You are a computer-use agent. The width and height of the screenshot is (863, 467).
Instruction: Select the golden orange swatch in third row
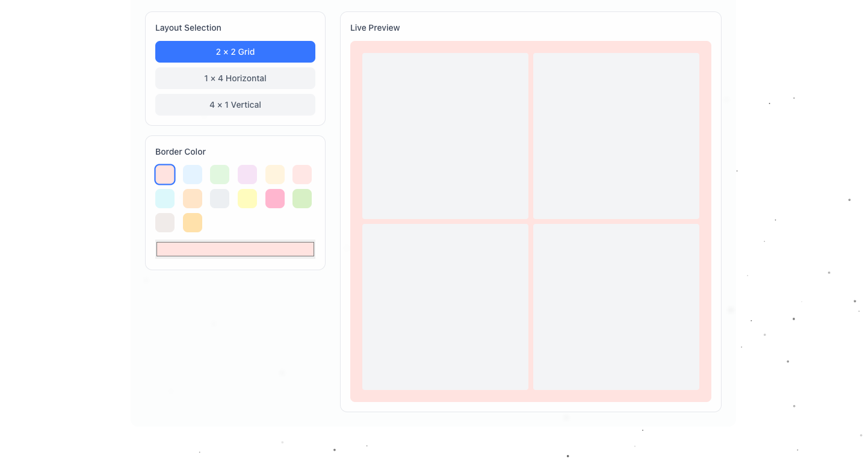(193, 223)
